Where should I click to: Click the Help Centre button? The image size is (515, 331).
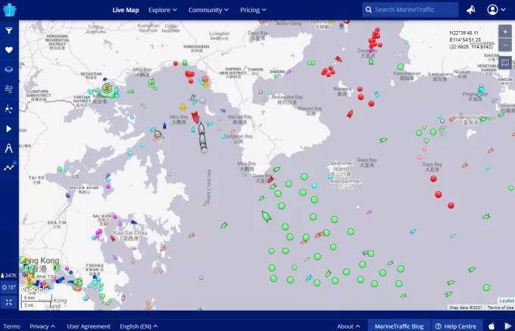[457, 326]
